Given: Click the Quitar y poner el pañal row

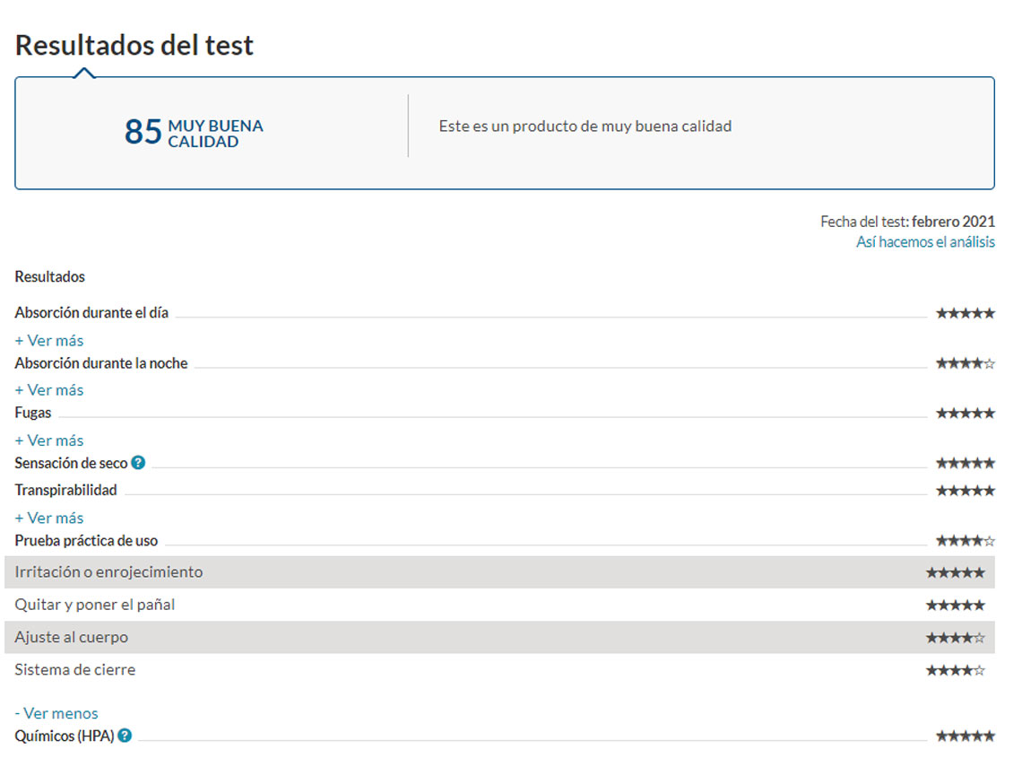Looking at the screenshot, I should 499,605.
